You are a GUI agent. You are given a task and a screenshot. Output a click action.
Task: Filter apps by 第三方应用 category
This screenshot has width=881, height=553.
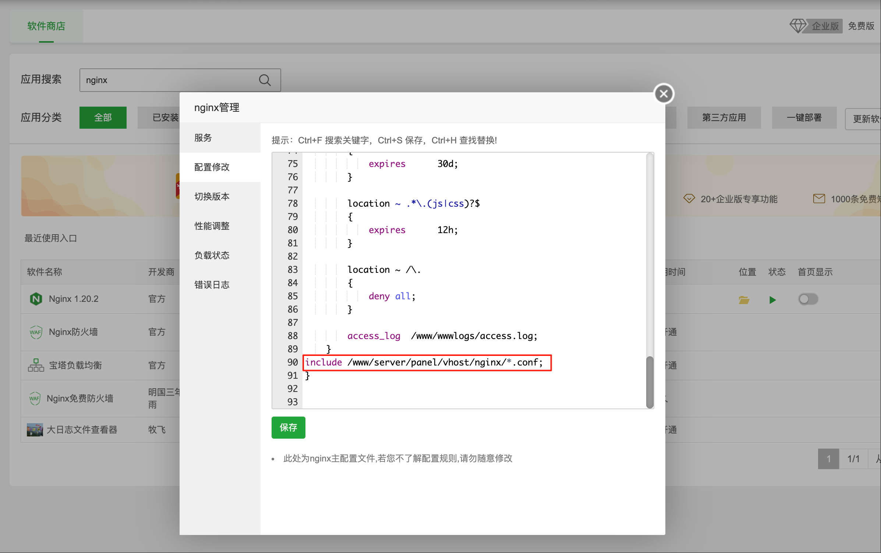click(x=723, y=118)
